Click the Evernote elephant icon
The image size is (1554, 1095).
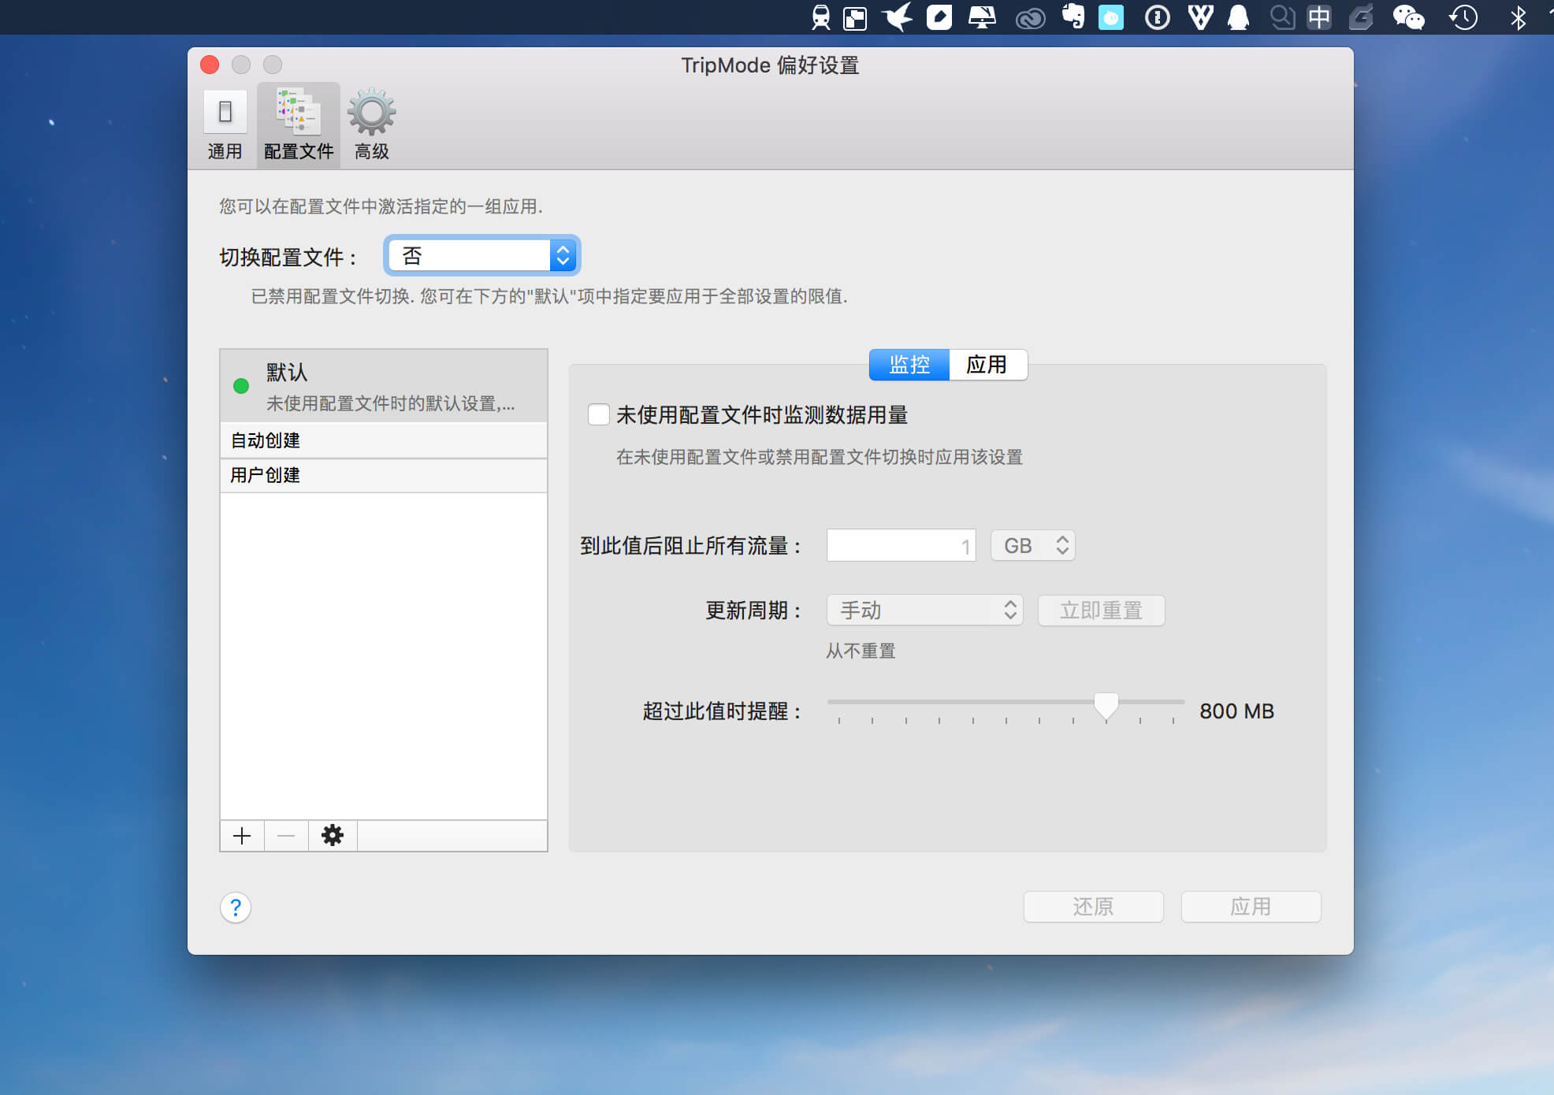(x=1073, y=17)
